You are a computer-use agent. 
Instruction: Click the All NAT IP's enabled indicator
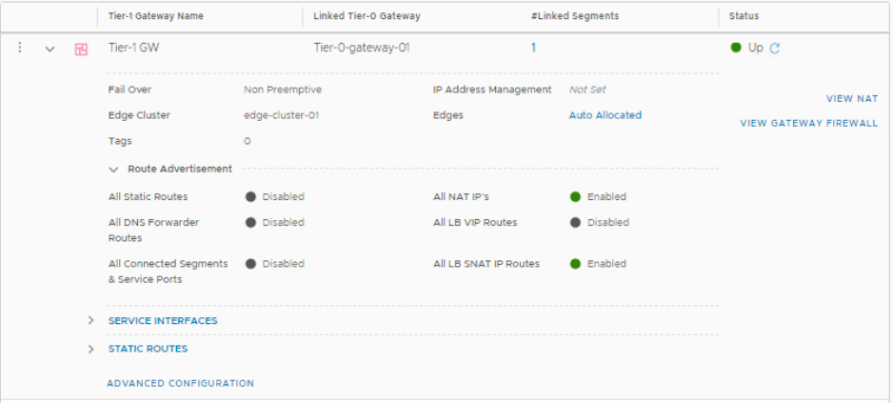pyautogui.click(x=575, y=196)
